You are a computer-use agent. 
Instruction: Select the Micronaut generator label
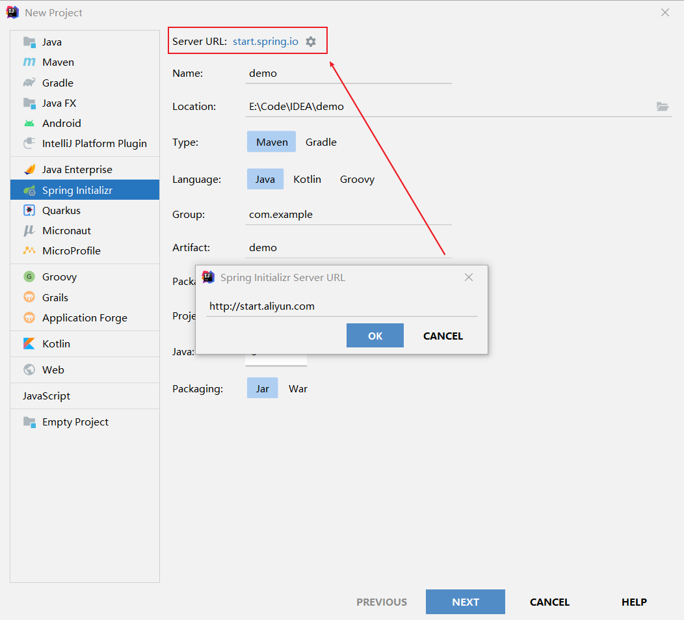click(67, 230)
